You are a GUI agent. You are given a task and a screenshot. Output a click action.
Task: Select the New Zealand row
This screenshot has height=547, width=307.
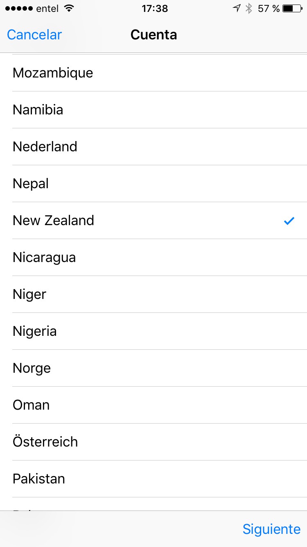(153, 221)
